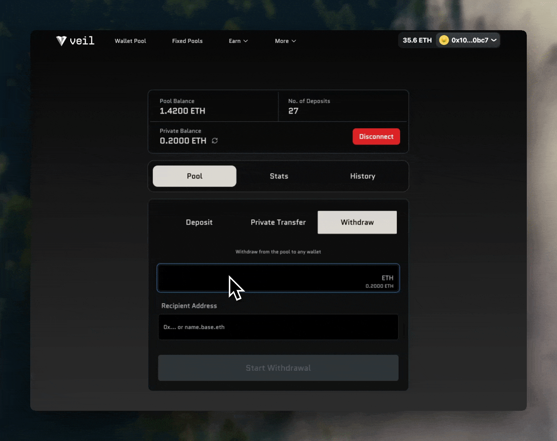Select the Private Transfer tab

[278, 222]
